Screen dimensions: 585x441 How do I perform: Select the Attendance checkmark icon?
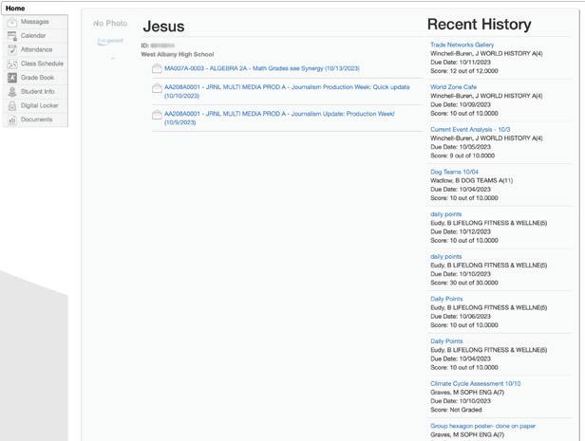[x=12, y=49]
